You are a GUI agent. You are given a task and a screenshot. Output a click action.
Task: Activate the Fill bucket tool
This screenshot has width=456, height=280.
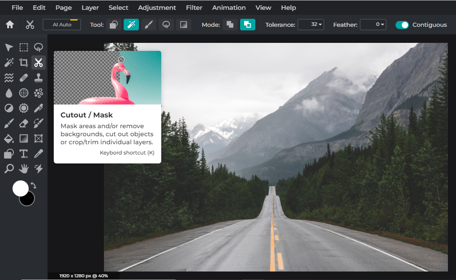(x=9, y=139)
